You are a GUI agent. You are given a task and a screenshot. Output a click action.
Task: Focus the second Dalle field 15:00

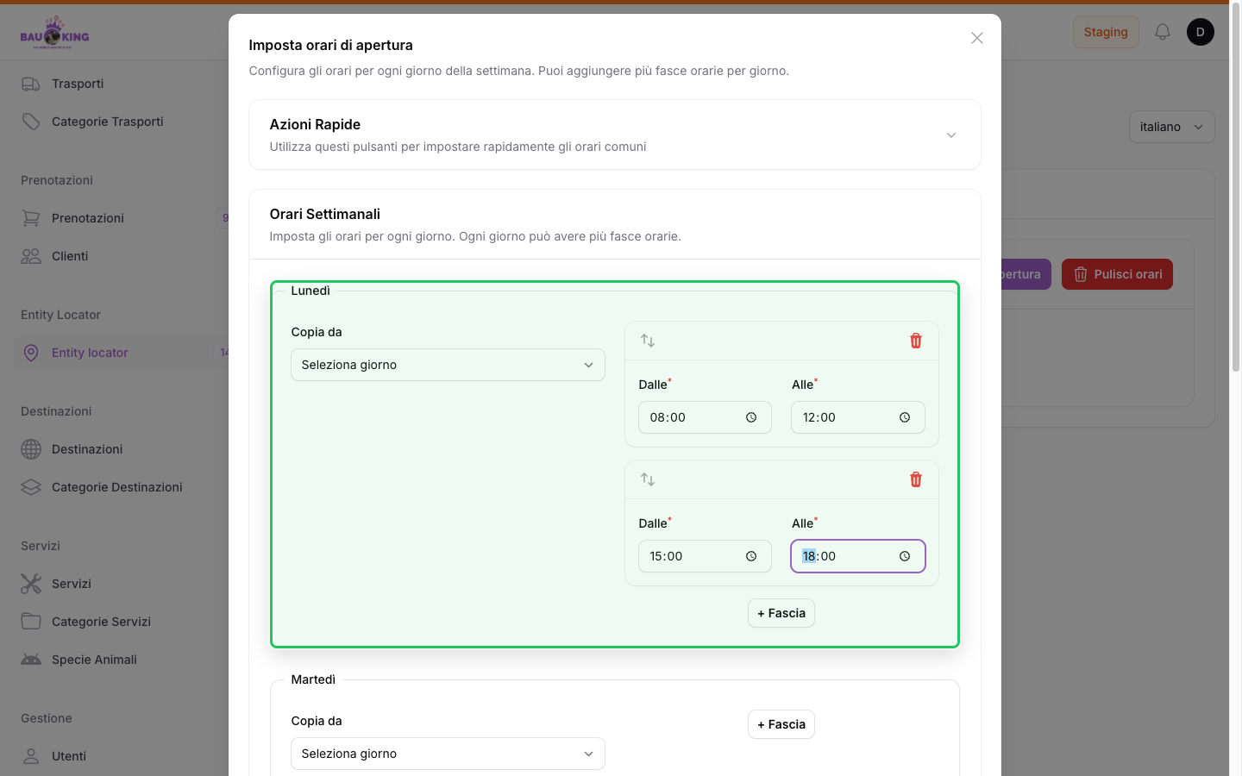pyautogui.click(x=705, y=556)
